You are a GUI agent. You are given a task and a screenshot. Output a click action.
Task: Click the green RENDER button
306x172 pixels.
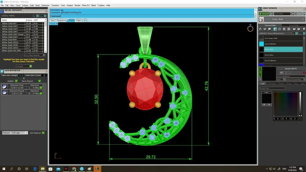[x=264, y=14]
